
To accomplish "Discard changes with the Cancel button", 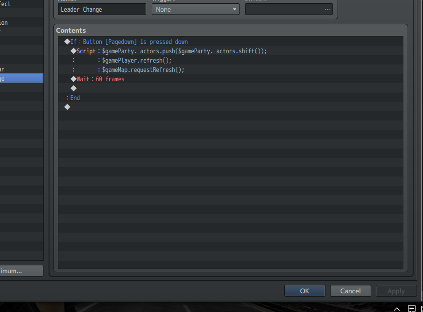I will pos(350,291).
